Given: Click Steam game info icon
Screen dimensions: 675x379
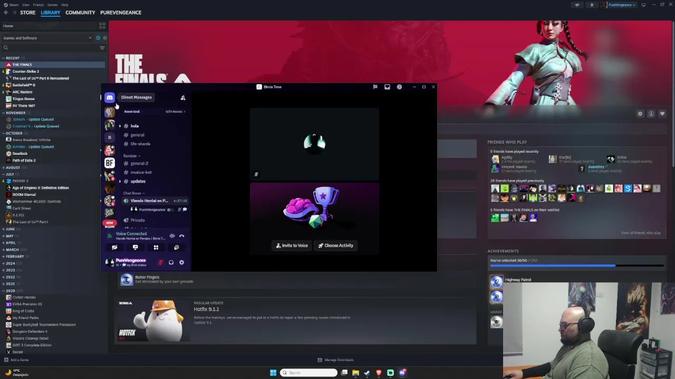Looking at the screenshot, I should point(651,114).
